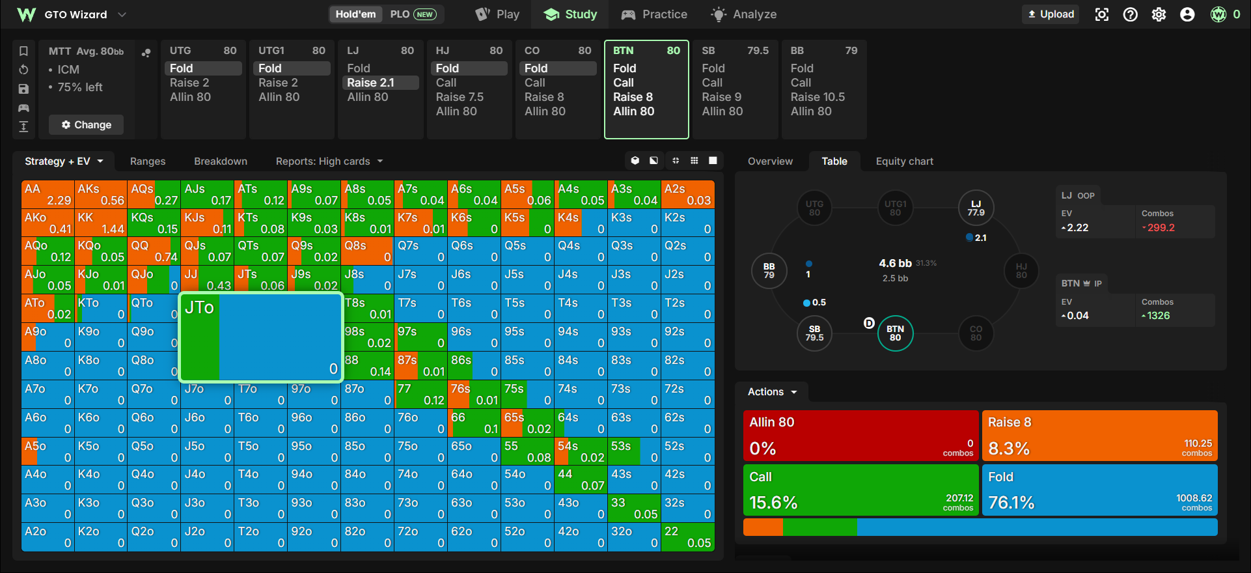This screenshot has width=1251, height=573.
Task: Switch to the Practice tab
Action: 654,14
